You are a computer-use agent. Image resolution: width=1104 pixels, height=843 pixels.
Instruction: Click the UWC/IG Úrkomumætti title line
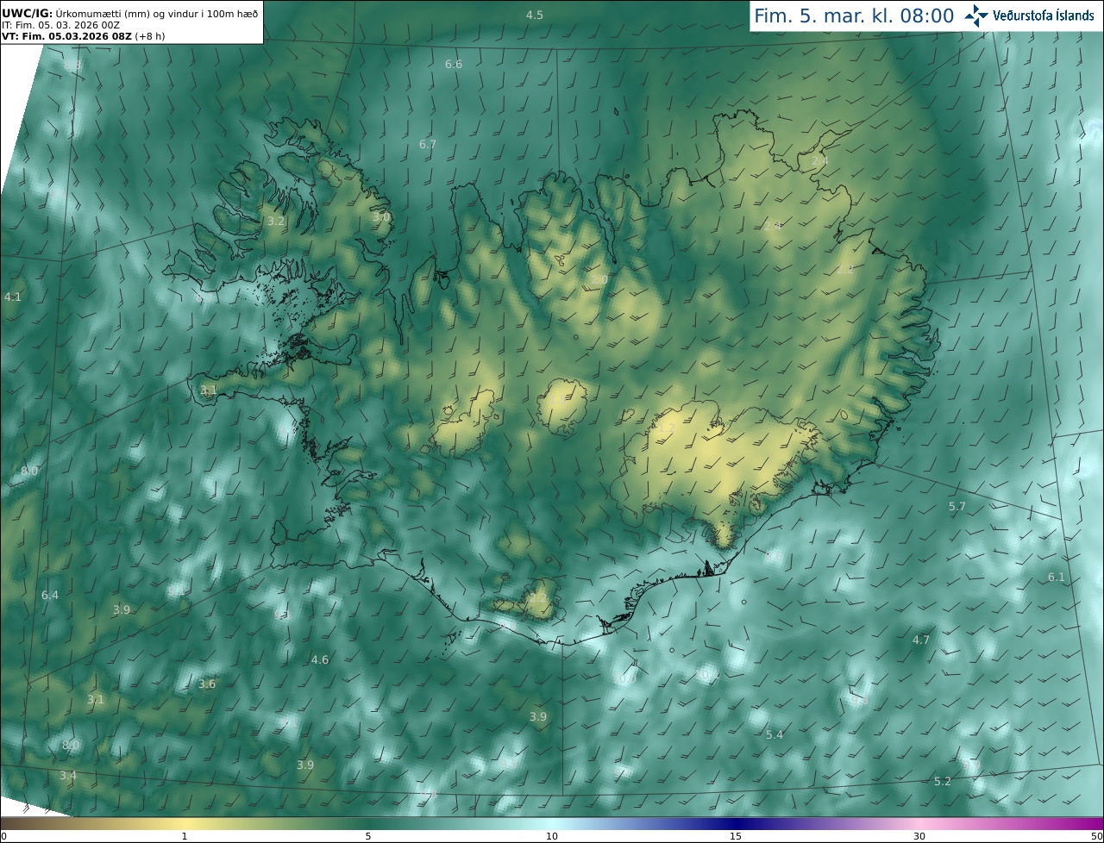click(x=130, y=14)
